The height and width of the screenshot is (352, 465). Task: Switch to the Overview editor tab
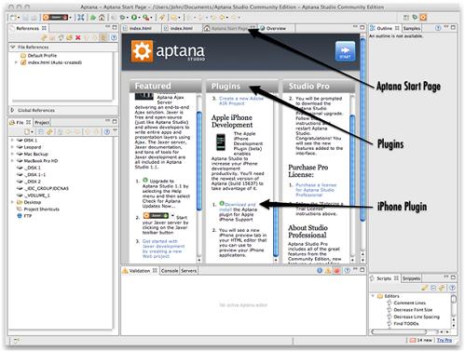(x=273, y=28)
